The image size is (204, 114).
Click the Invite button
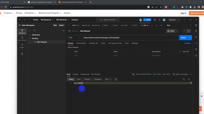(147, 20)
